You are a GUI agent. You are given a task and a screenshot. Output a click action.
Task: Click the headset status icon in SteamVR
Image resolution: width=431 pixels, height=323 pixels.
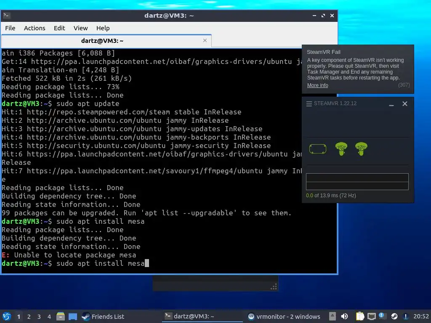pos(318,149)
